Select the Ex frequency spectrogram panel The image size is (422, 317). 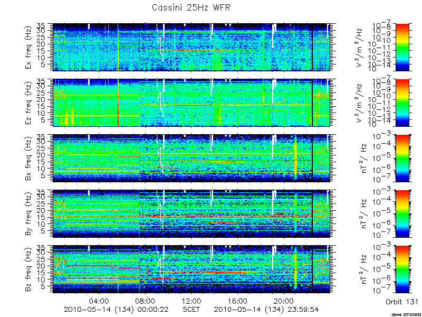tap(191, 47)
